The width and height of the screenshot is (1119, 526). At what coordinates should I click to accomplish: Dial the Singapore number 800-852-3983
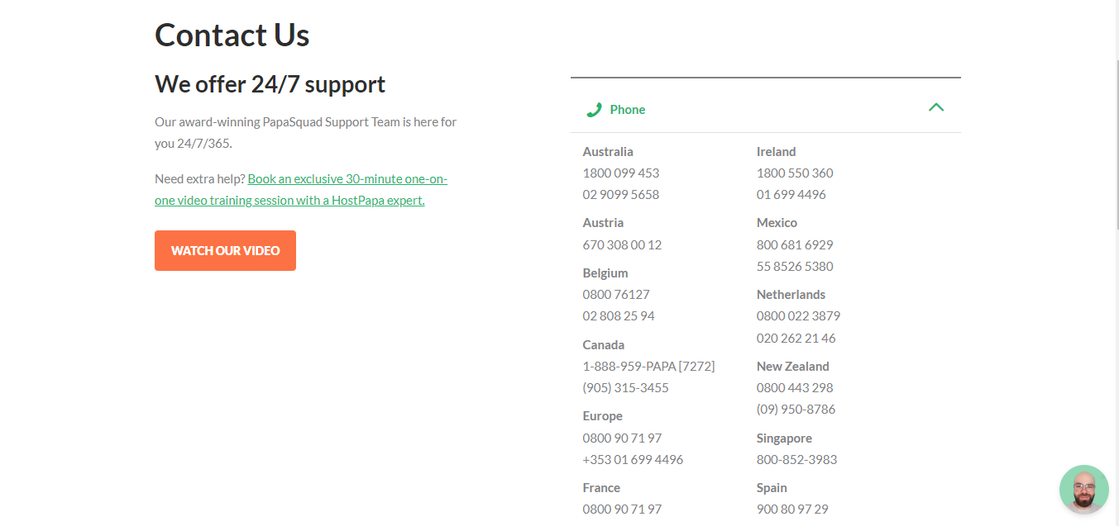(796, 459)
